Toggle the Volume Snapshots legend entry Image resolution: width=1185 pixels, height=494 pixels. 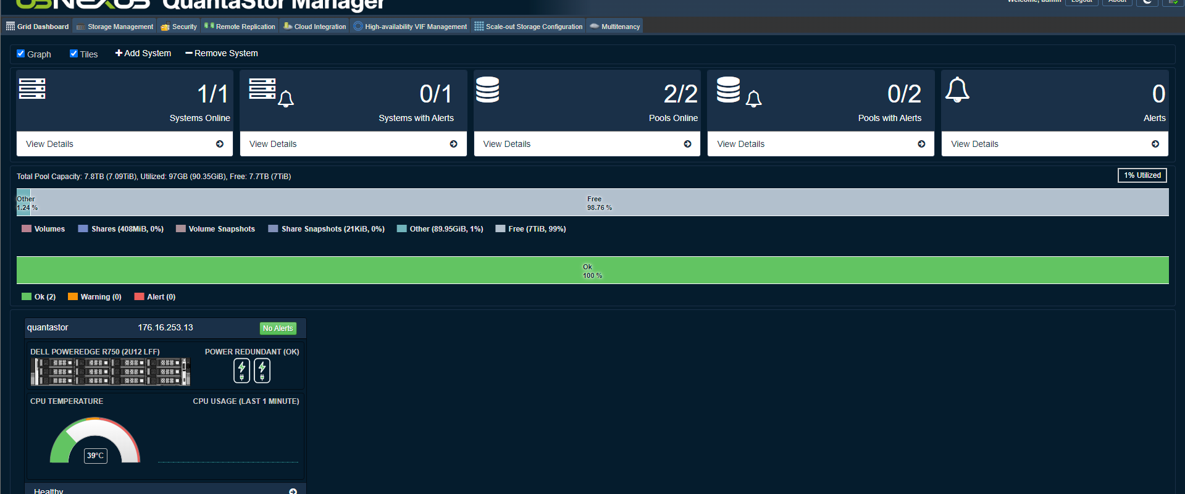pyautogui.click(x=216, y=228)
